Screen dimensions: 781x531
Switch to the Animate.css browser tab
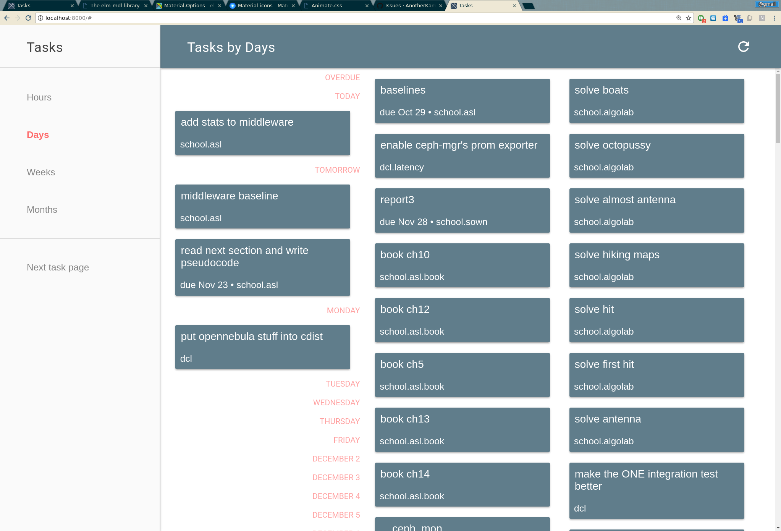point(327,6)
